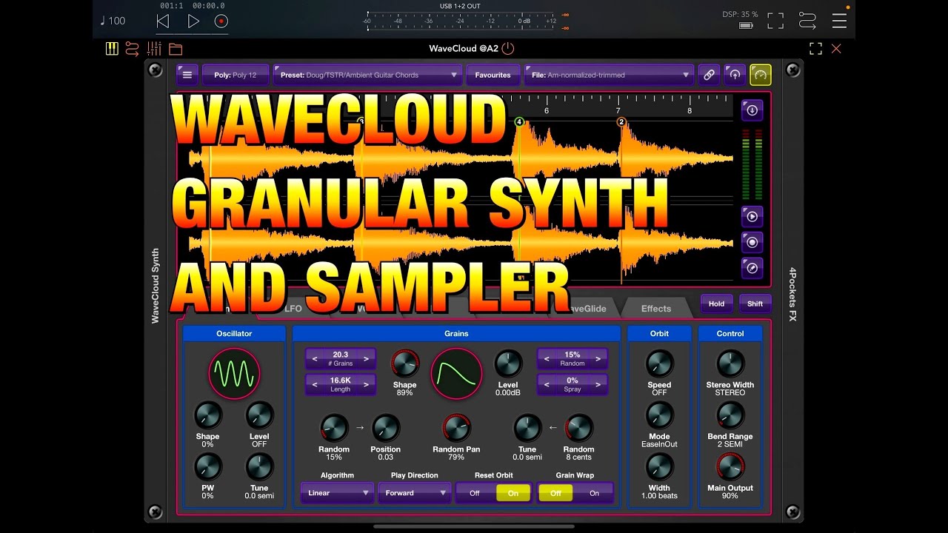Open the Algorithm Linear dropdown
The height and width of the screenshot is (533, 948).
point(337,493)
